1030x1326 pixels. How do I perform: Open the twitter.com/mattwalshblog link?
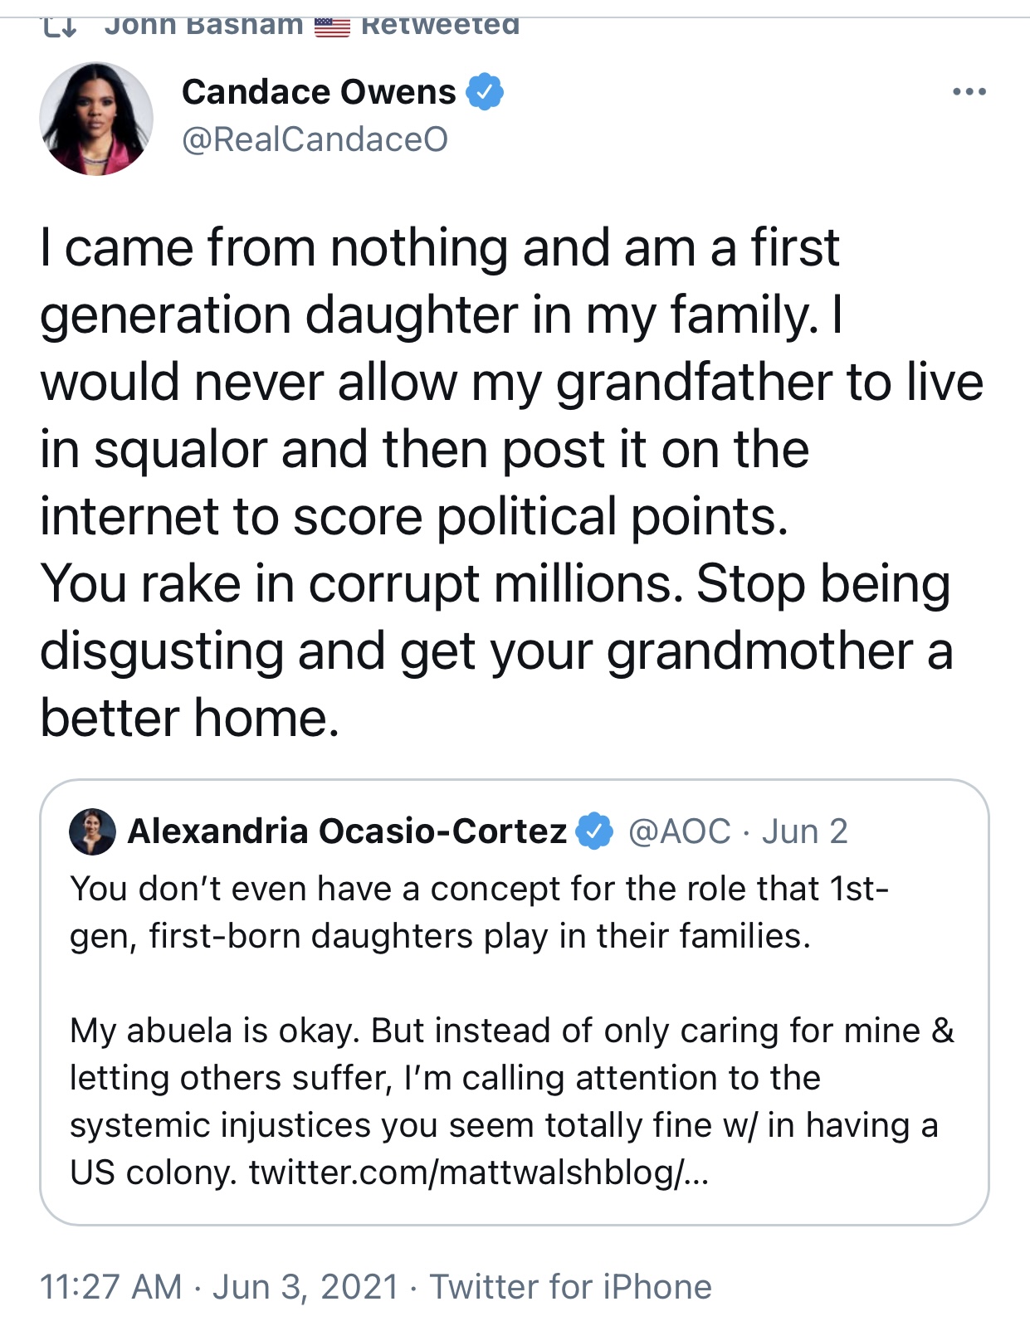pyautogui.click(x=479, y=1172)
